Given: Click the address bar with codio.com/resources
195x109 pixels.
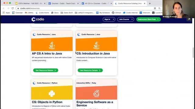Looking at the screenshot, I should (89, 8).
